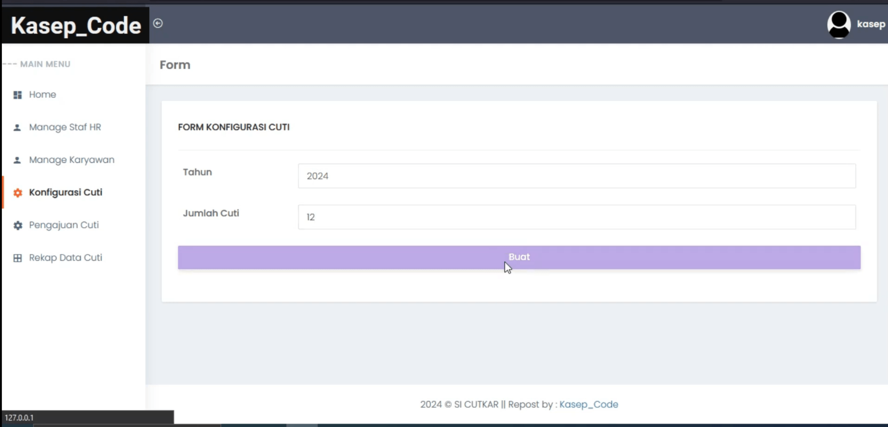The height and width of the screenshot is (427, 888).
Task: Click the Pengajuan Cuti gear icon
Action: (x=18, y=225)
